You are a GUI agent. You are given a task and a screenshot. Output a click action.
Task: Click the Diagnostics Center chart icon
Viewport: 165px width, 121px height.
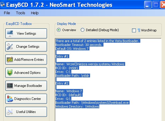(x=10, y=99)
